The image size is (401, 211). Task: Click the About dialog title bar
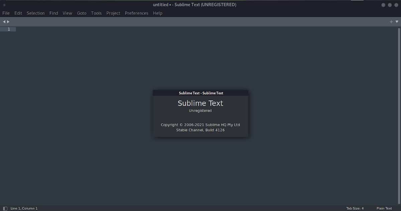[x=200, y=93]
